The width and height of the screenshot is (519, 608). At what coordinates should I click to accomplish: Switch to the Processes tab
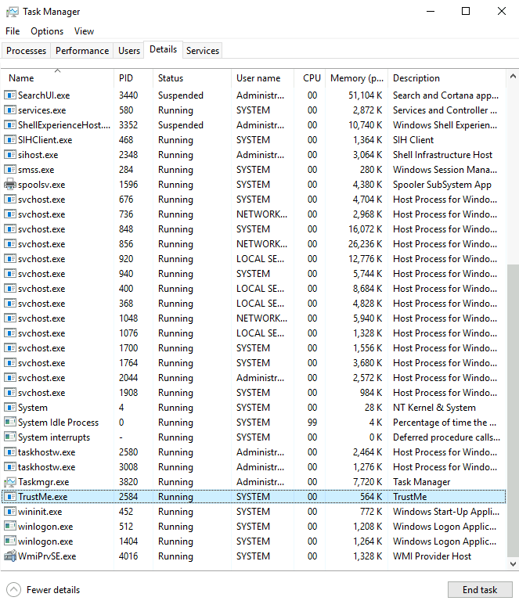[x=26, y=51]
